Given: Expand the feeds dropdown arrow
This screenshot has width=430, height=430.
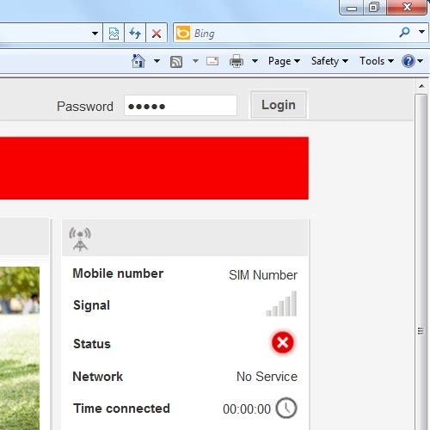Looking at the screenshot, I should 195,61.
